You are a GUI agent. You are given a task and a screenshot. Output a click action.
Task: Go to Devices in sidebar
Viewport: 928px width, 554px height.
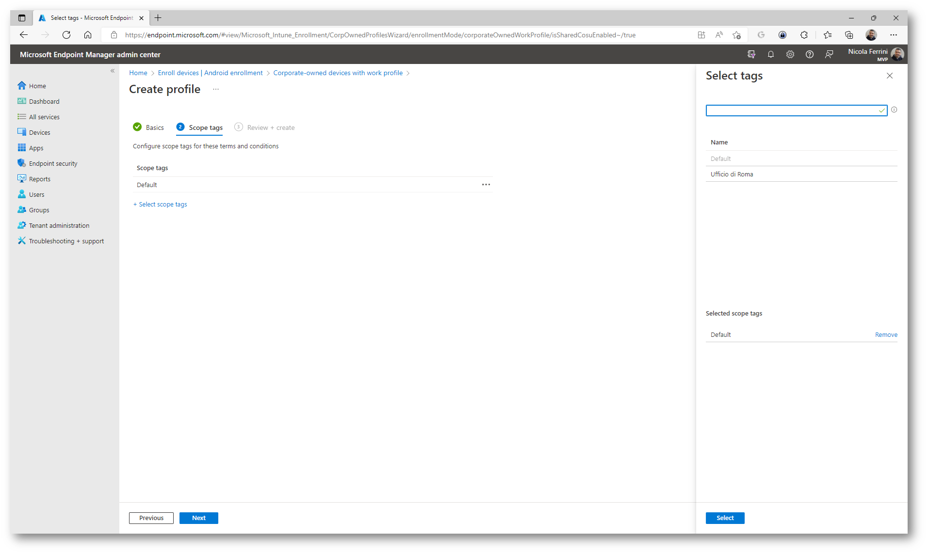coord(34,132)
